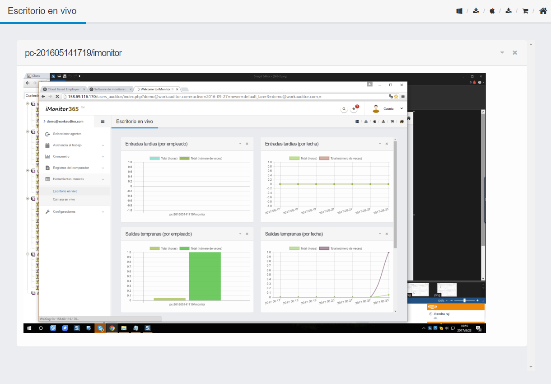Click the Snagit zoom slider handle
The height and width of the screenshot is (384, 551).
point(464,300)
